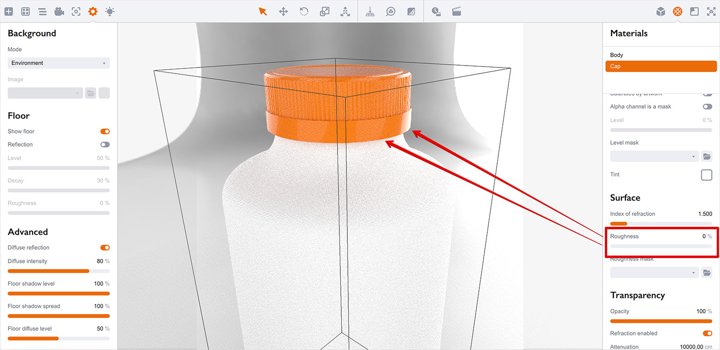
Task: Toggle Alpha channel is a mask
Action: (707, 107)
